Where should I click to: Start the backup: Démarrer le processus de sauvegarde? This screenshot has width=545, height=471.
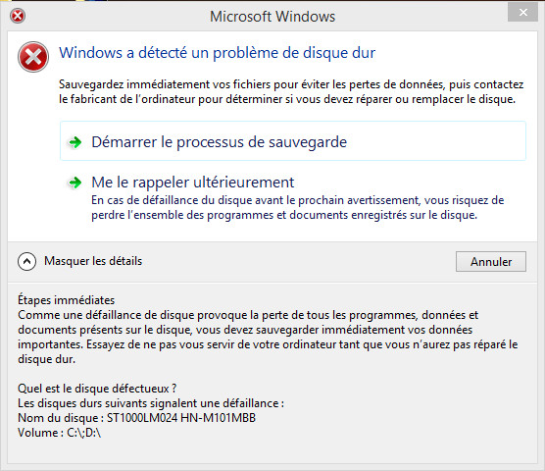click(x=293, y=141)
